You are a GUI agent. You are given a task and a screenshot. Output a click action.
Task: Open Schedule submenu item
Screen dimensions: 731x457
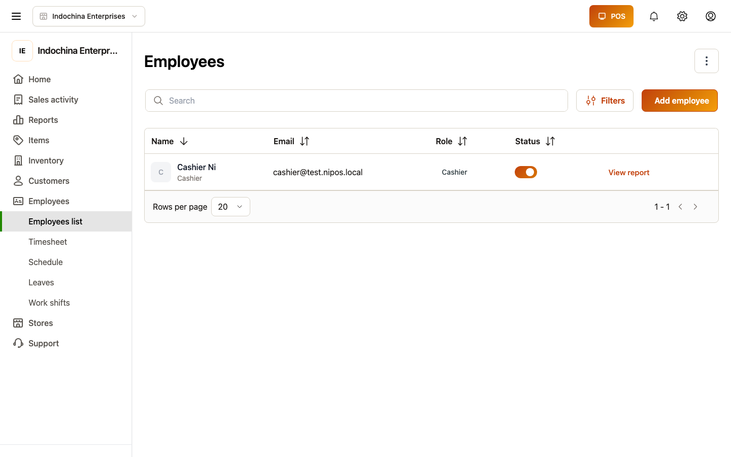[66, 262]
